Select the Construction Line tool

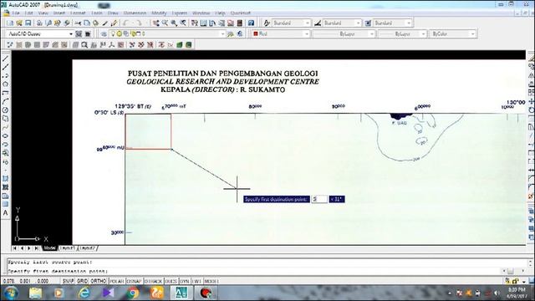coord(6,67)
